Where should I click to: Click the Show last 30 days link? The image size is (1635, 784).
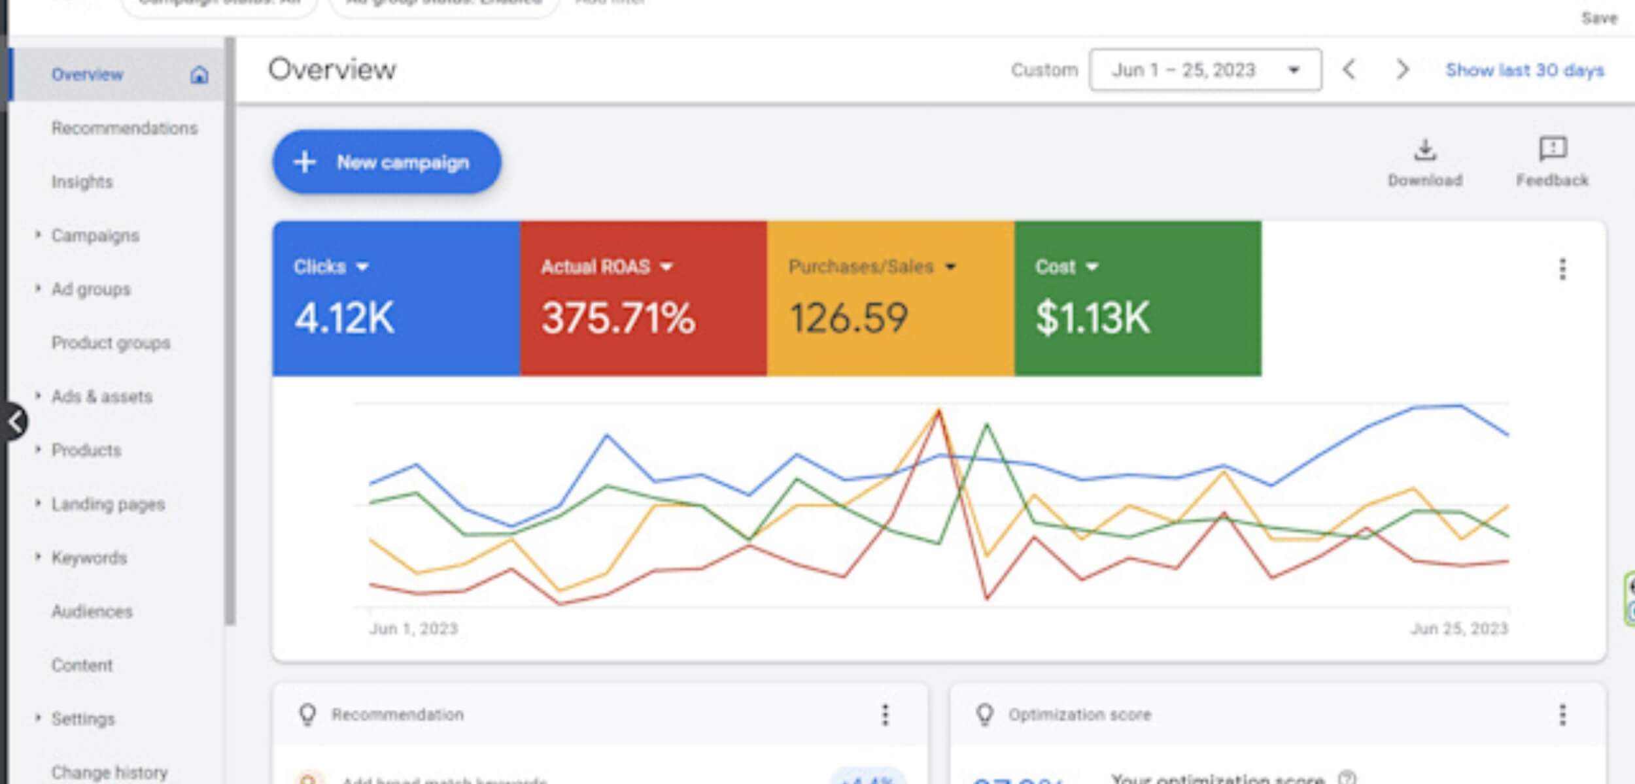coord(1524,70)
